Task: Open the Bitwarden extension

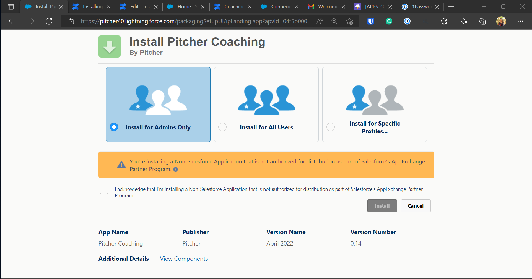Action: click(370, 21)
